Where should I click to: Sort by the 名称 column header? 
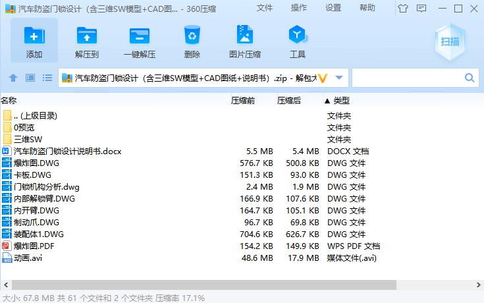pos(9,100)
